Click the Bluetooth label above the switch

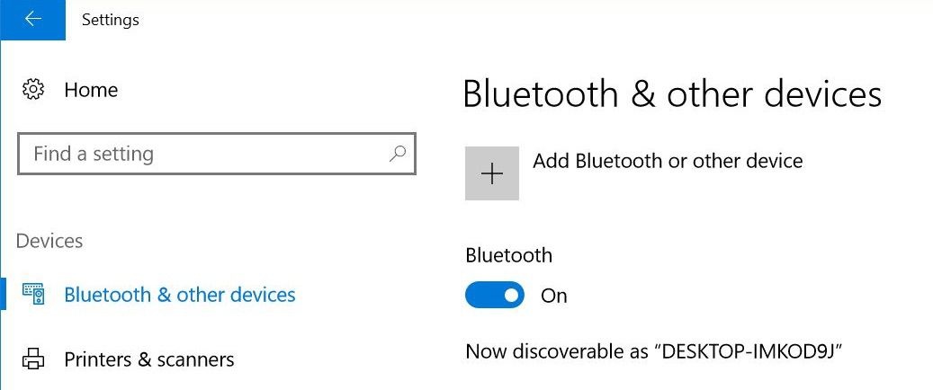[x=508, y=255]
